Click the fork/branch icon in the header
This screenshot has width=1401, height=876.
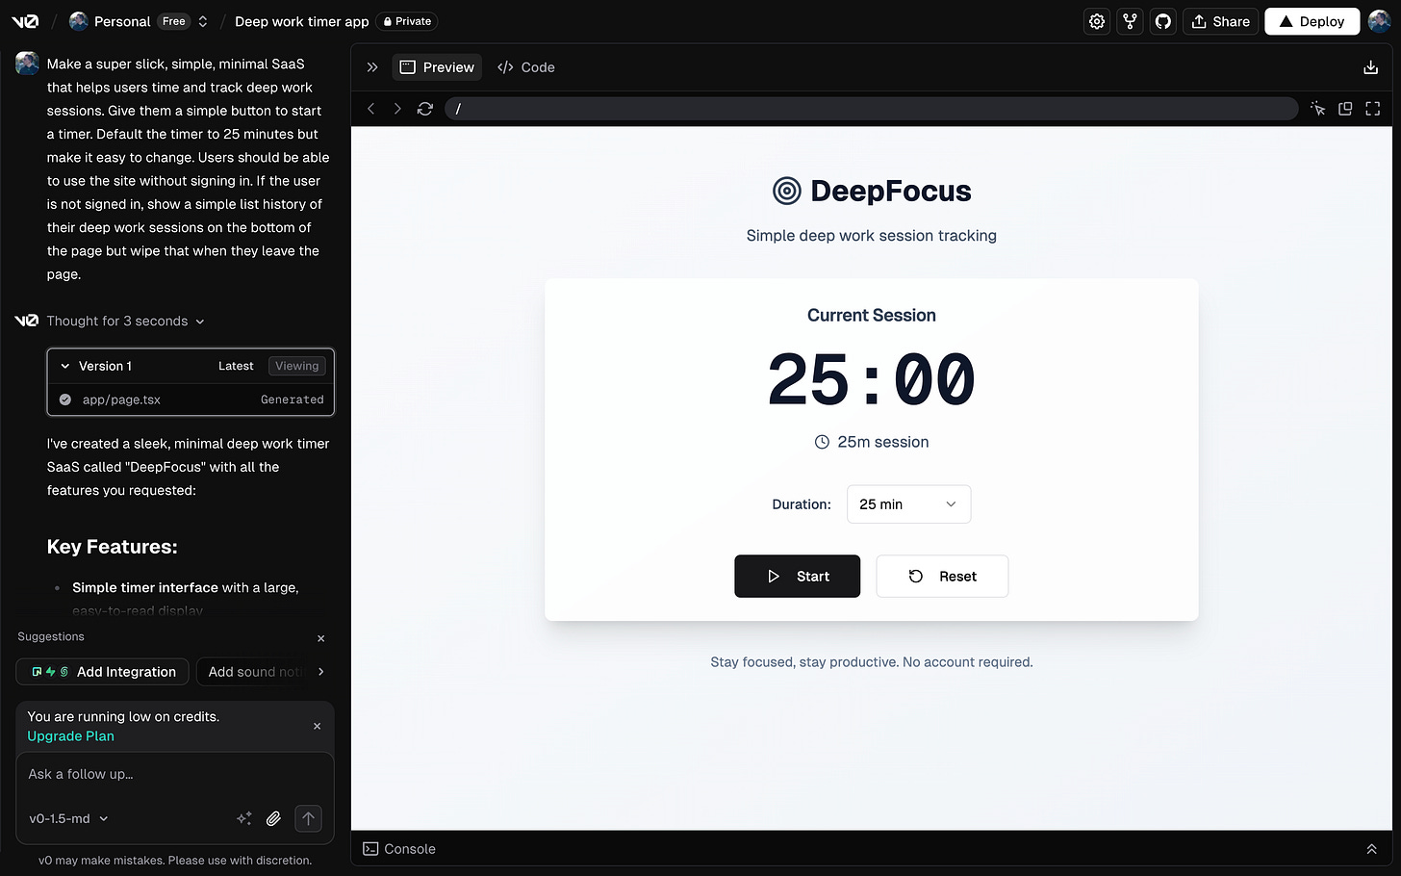coord(1131,21)
